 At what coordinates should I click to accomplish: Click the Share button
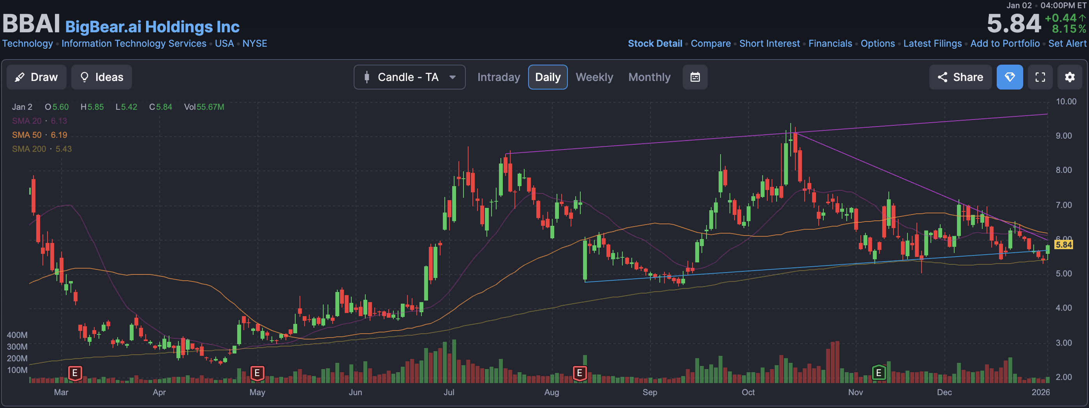point(960,77)
